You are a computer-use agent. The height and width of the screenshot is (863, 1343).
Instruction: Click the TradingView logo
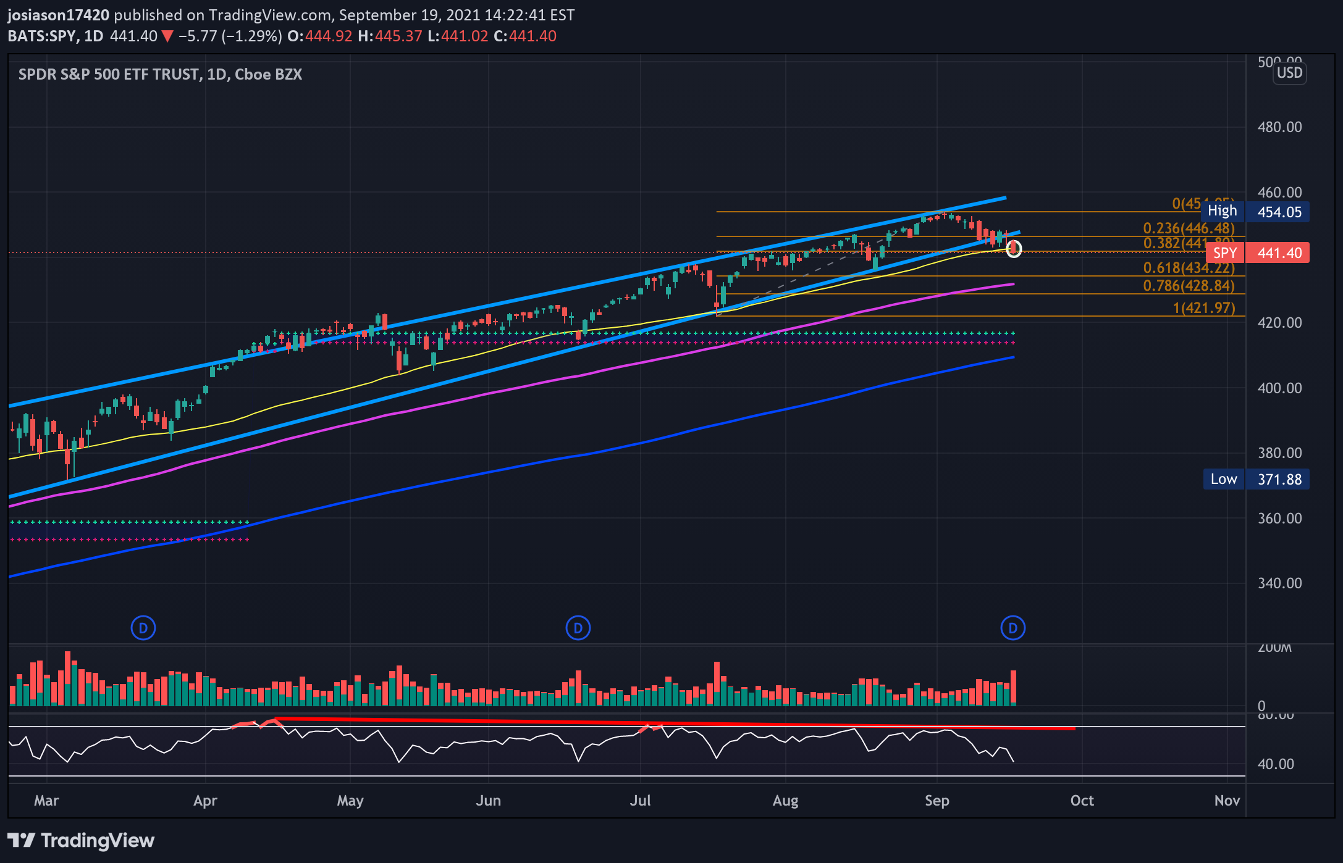point(81,840)
